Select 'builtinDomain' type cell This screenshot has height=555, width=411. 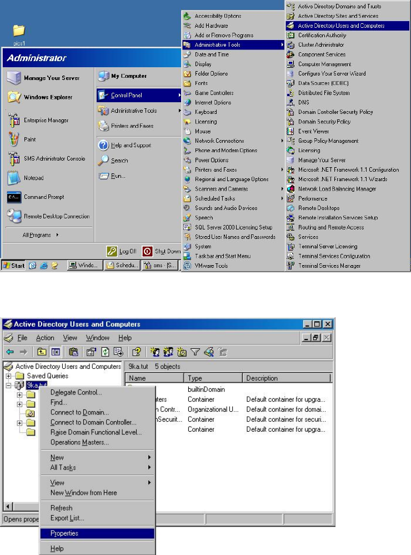coord(206,389)
